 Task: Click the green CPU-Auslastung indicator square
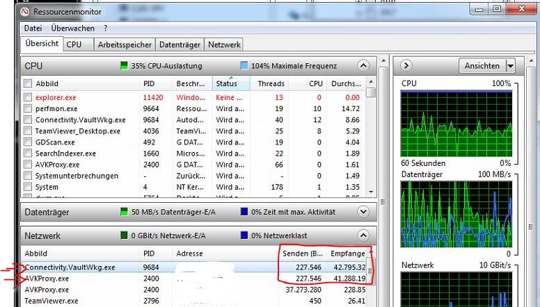pos(125,66)
